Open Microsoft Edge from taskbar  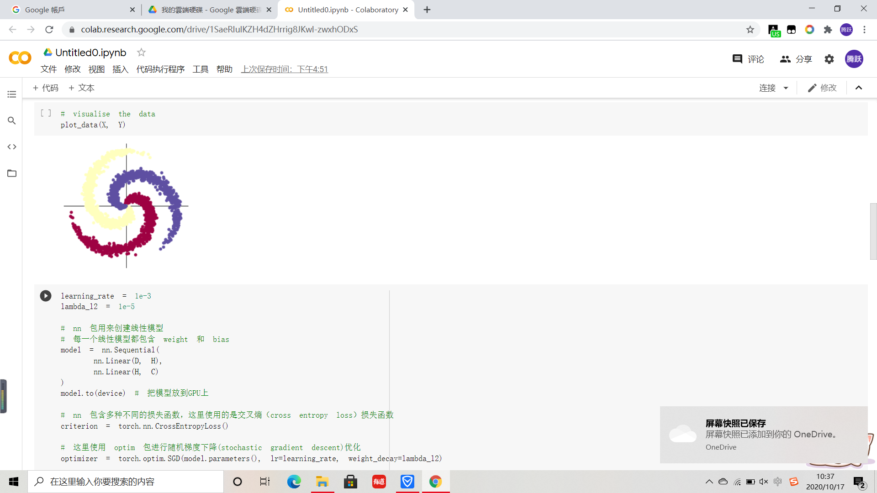pyautogui.click(x=294, y=482)
